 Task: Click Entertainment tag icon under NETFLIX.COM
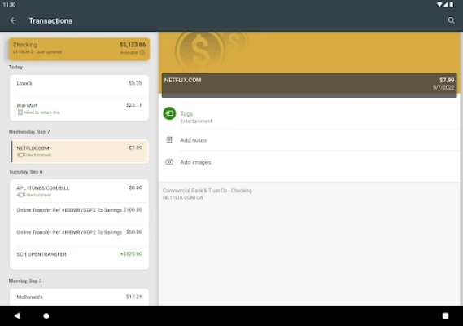tap(20, 155)
